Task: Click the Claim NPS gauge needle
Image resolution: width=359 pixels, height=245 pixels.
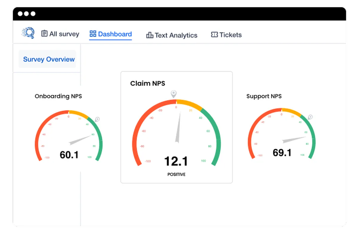Action: [x=178, y=127]
